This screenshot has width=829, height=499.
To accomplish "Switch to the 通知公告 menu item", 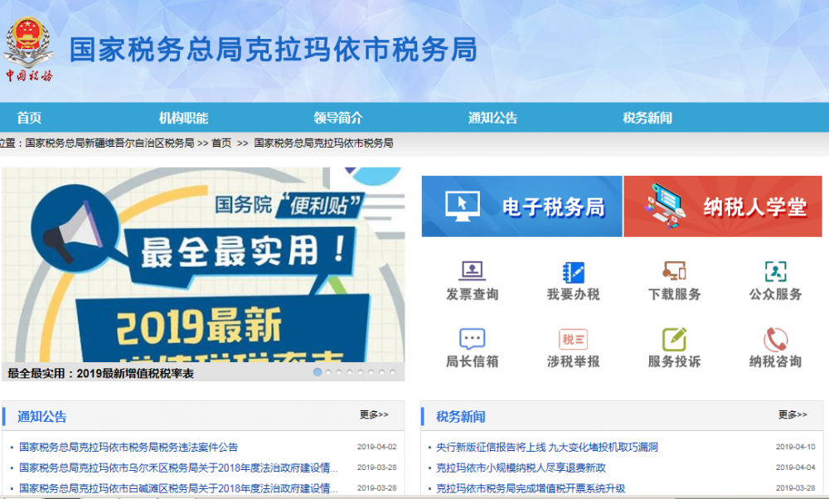I will point(492,117).
